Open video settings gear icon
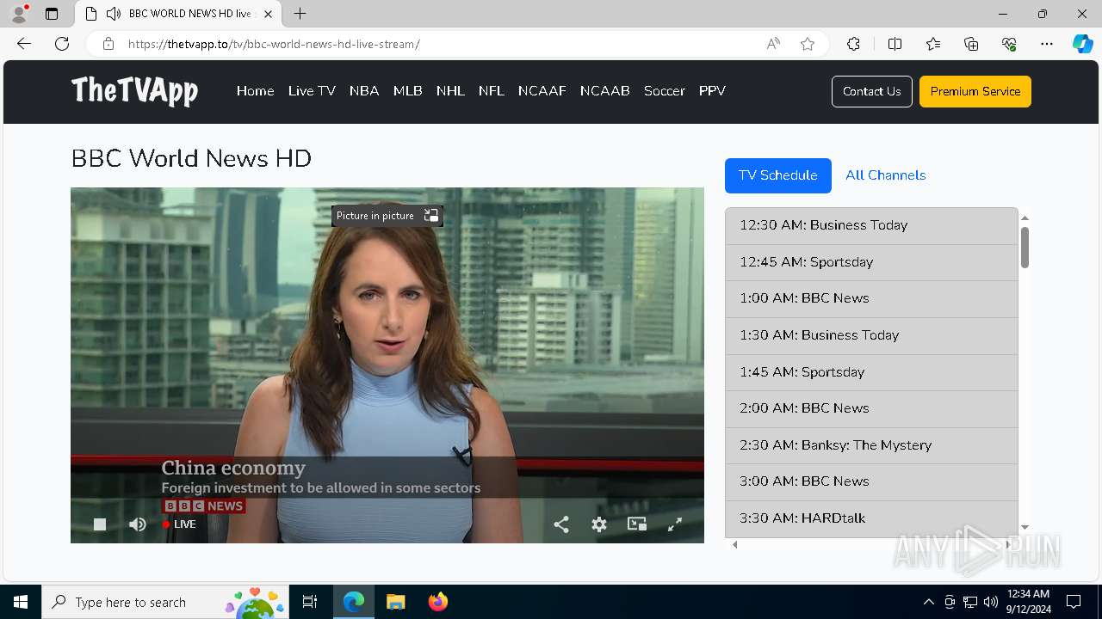The width and height of the screenshot is (1102, 619). (599, 524)
